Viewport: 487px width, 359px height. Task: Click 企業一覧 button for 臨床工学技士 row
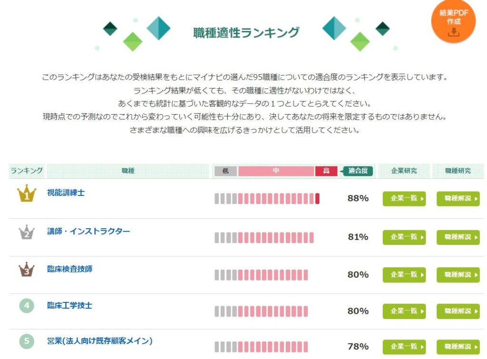(x=404, y=311)
